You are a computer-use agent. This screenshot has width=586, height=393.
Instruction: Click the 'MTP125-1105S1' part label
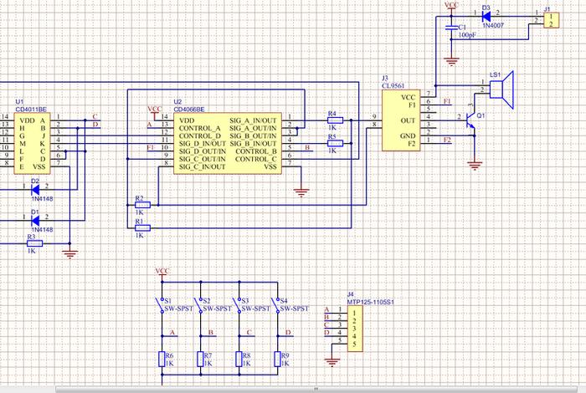[x=370, y=302]
